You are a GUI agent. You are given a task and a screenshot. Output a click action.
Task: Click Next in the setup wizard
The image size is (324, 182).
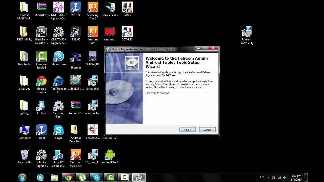pyautogui.click(x=188, y=130)
